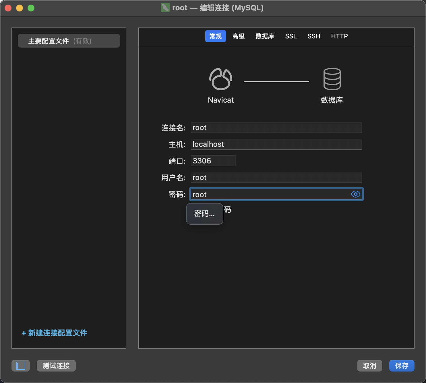Click the 密码: label text
The width and height of the screenshot is (426, 383).
pyautogui.click(x=177, y=194)
